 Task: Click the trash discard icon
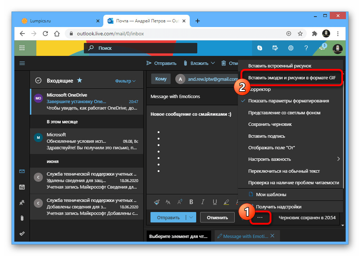[x=224, y=63]
